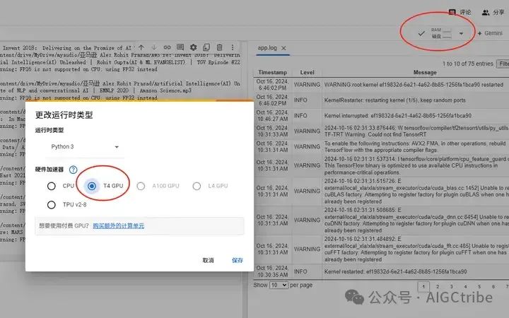Move cell up with the arrow icon
The image size is (509, 318).
(141, 47)
